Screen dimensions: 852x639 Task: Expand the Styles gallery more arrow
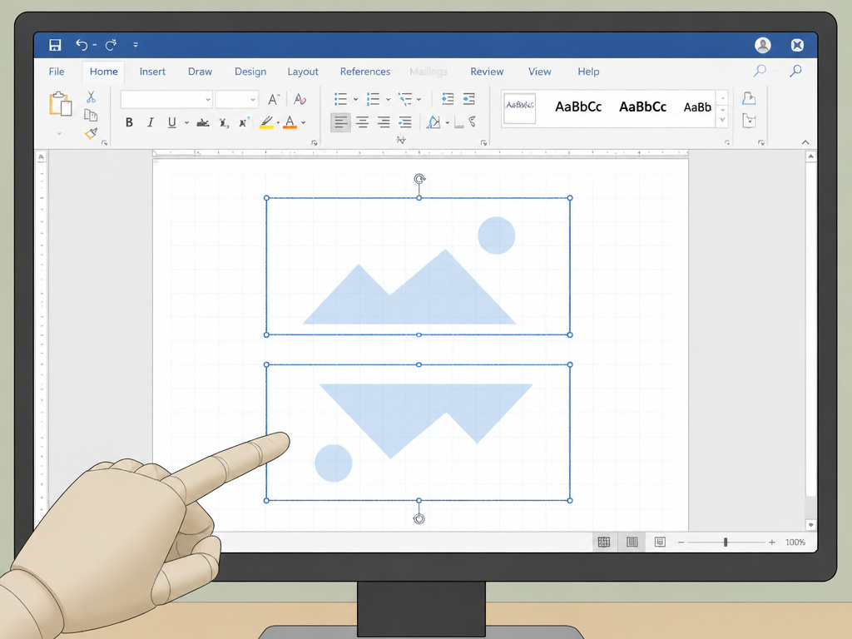tap(723, 120)
